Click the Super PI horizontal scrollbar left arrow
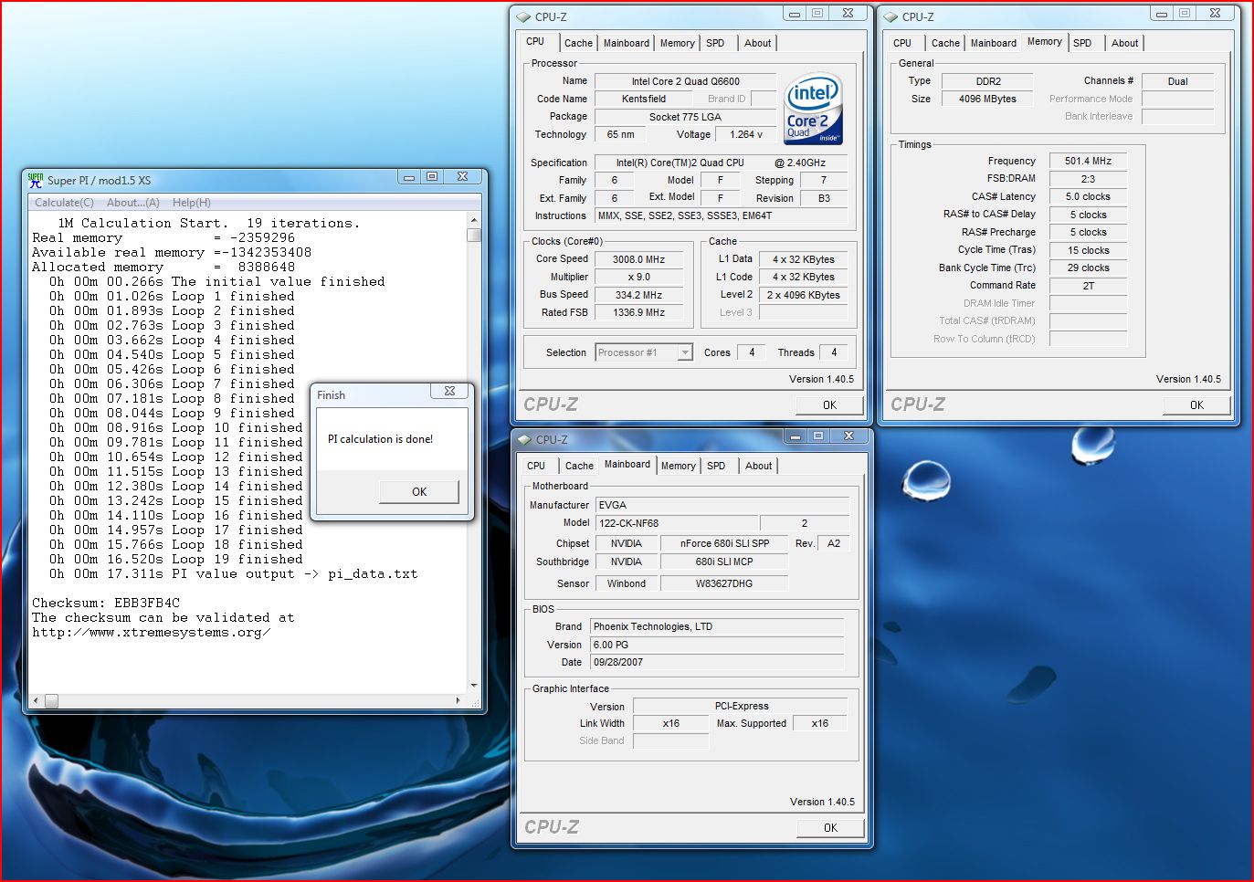Screen dimensions: 1254x882 36,700
